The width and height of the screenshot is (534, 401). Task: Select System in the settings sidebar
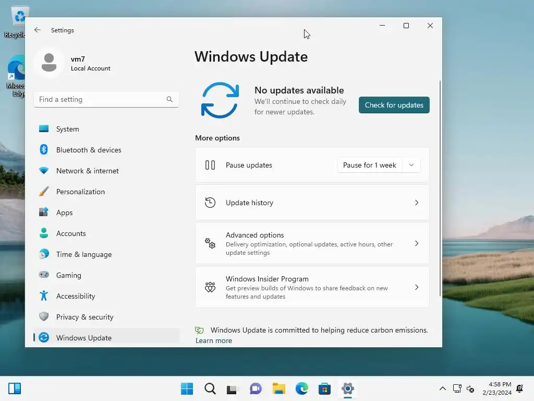pyautogui.click(x=106, y=129)
